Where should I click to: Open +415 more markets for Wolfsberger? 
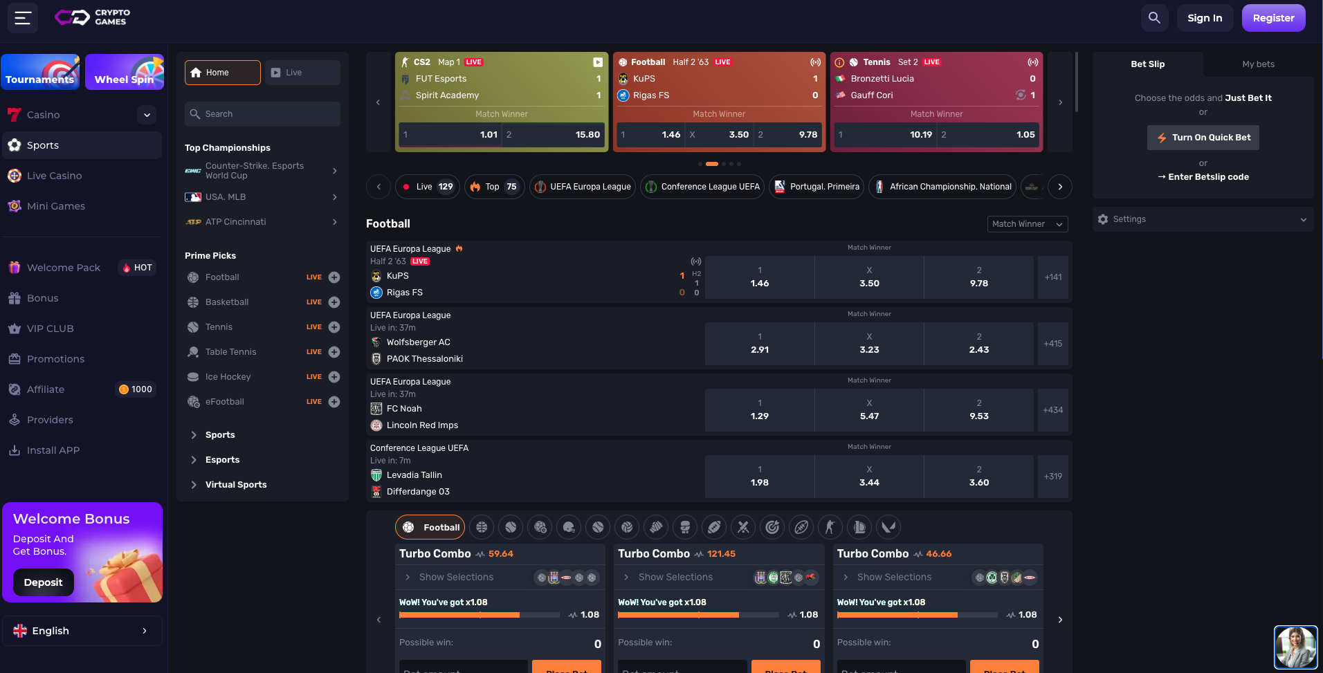(x=1053, y=344)
